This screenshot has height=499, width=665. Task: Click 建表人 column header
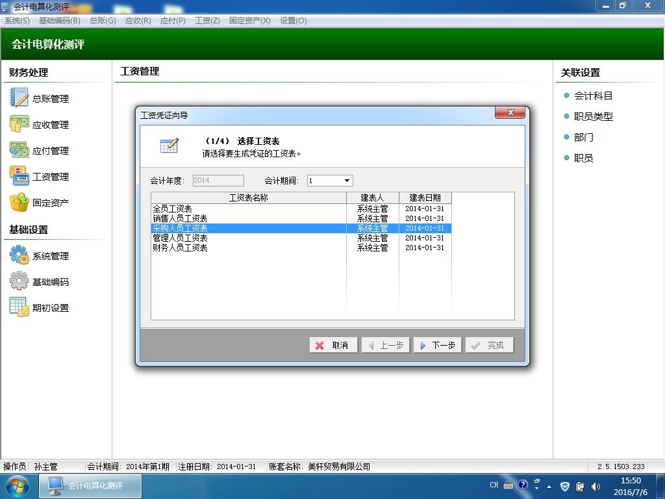(372, 198)
